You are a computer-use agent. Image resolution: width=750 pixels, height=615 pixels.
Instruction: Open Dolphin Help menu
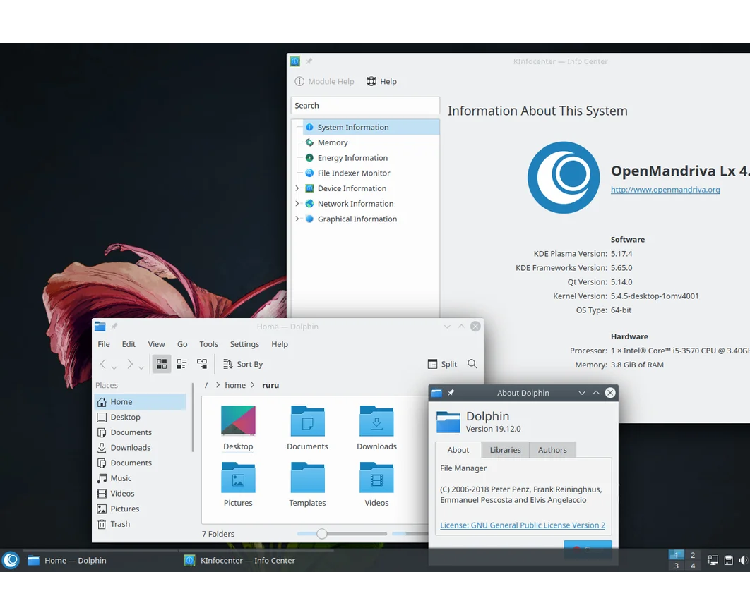tap(280, 344)
